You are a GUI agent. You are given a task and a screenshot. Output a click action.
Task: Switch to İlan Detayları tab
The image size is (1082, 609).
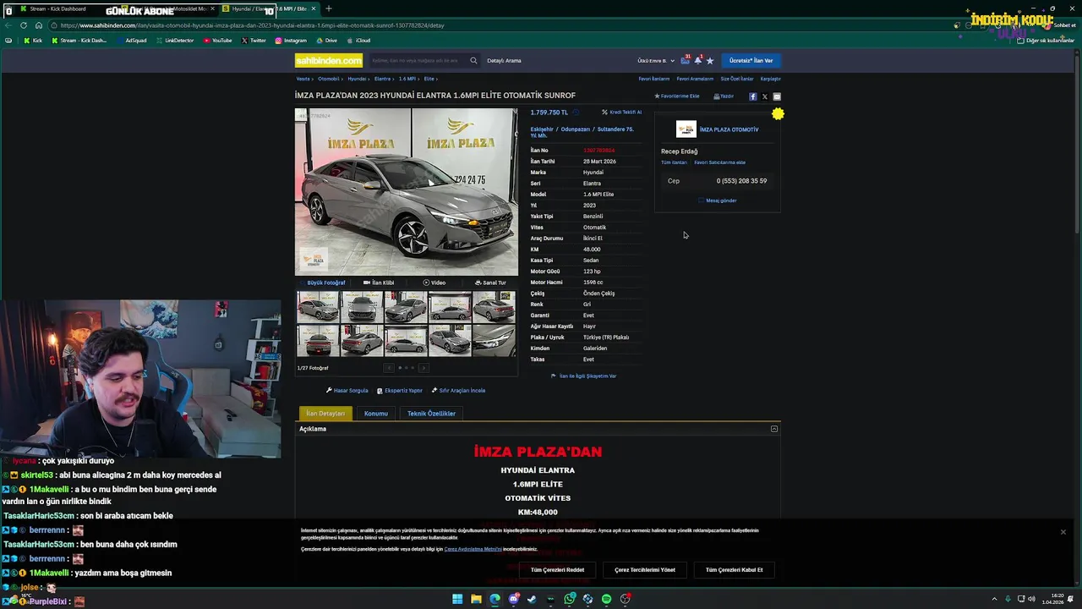(325, 414)
